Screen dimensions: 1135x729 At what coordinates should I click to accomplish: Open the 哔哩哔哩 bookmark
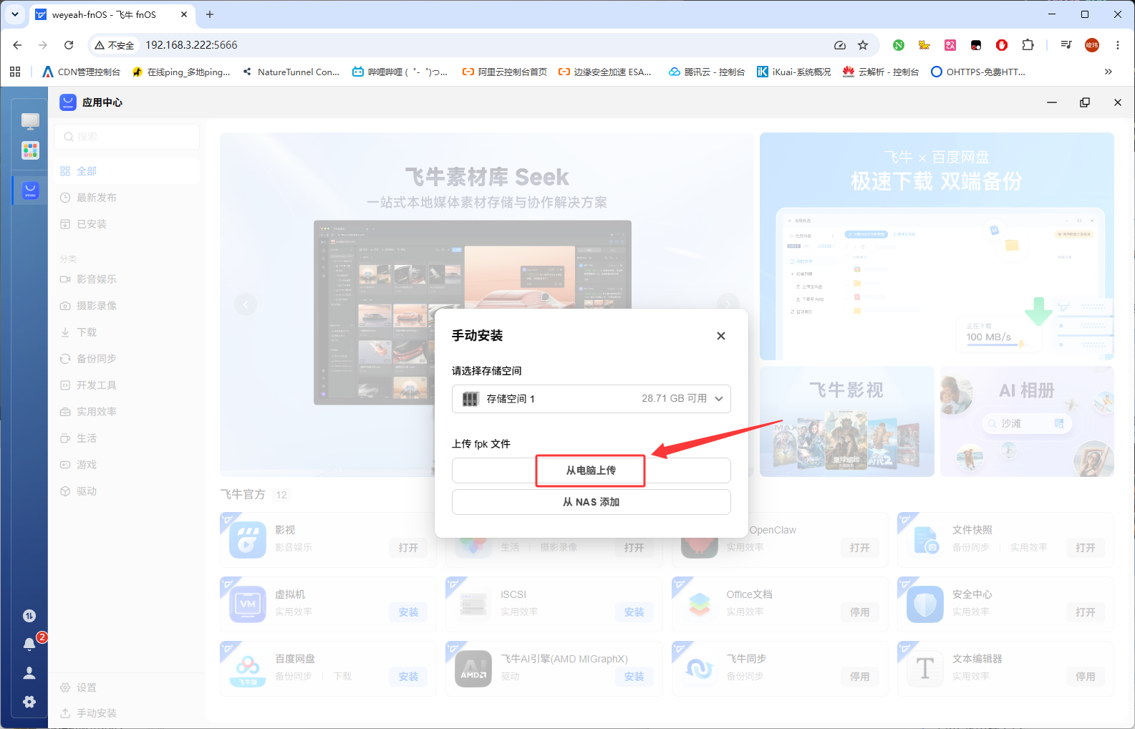(x=400, y=72)
